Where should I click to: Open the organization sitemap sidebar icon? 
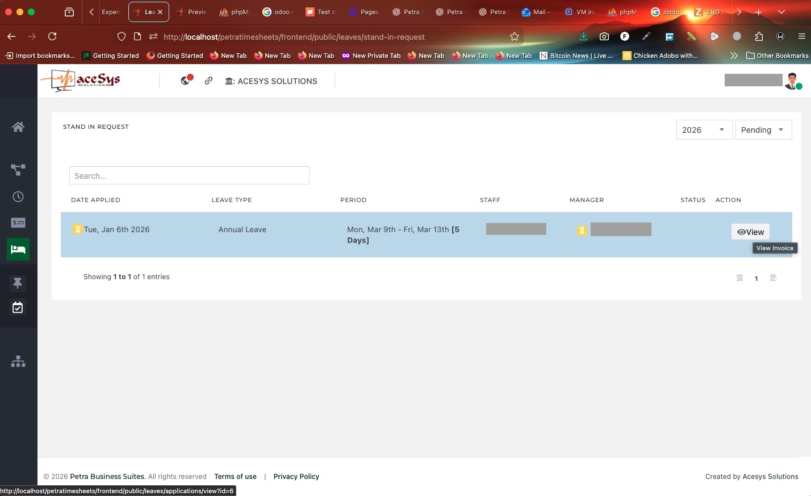tap(18, 362)
